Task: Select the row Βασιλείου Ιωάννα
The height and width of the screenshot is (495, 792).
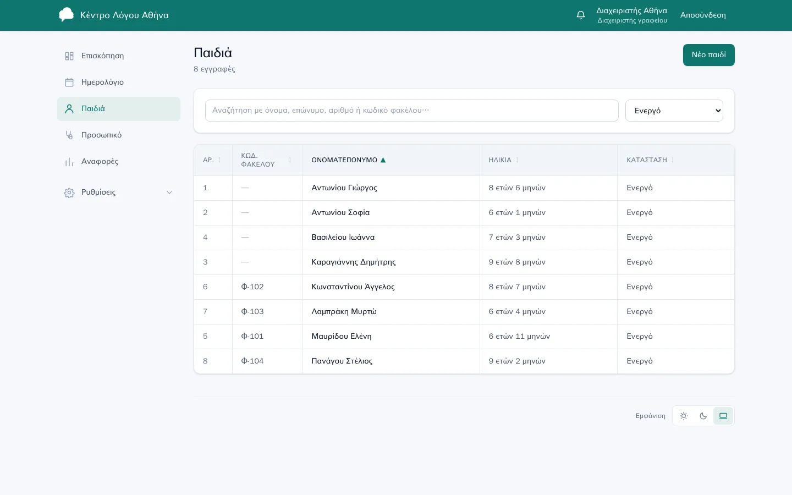Action: pyautogui.click(x=464, y=238)
